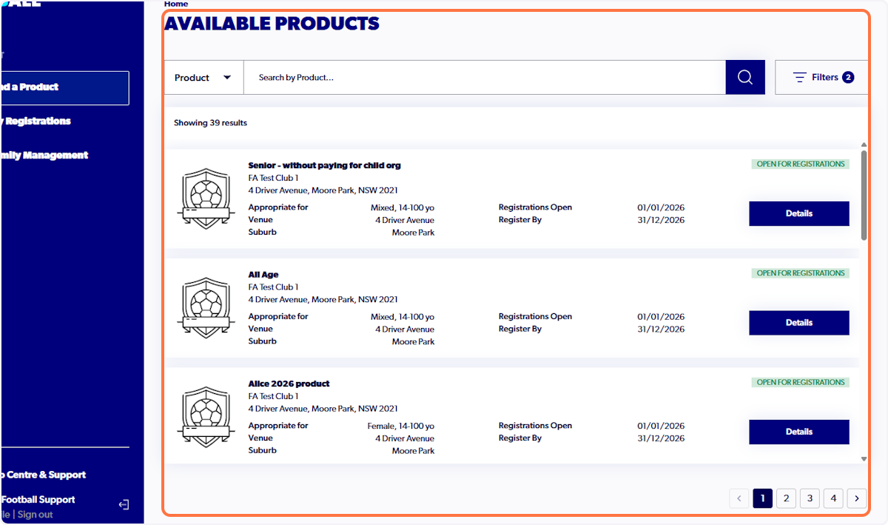Click Open For Registrations badge on Alice 2026
The height and width of the screenshot is (525, 888).
point(801,383)
